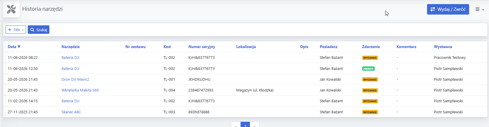The height and width of the screenshot is (127, 489).
Task: Expand the Filtr dropdown
Action: coord(16,30)
